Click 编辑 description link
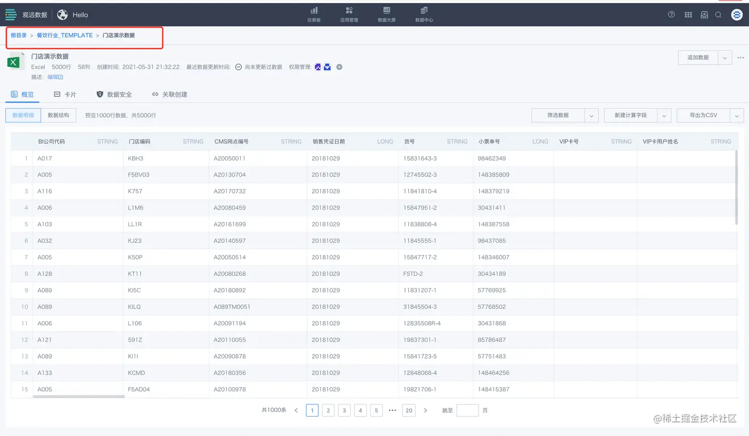The width and height of the screenshot is (749, 436). pos(55,77)
